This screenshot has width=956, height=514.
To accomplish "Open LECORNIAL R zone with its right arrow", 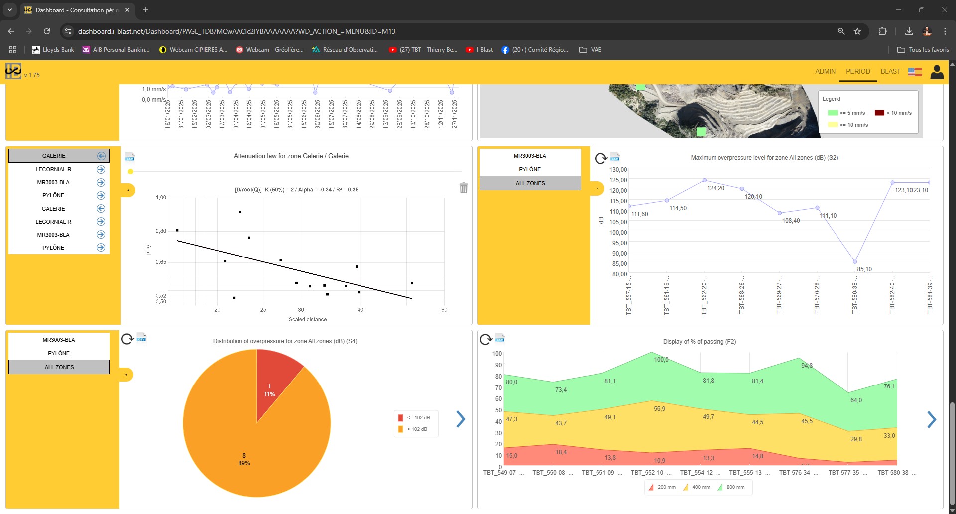I will [x=101, y=169].
